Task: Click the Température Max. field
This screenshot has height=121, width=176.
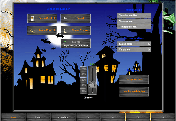Action: (x=134, y=16)
